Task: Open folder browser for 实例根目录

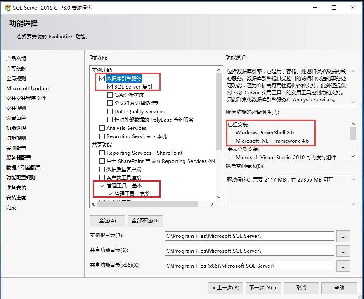Action: tap(343, 236)
